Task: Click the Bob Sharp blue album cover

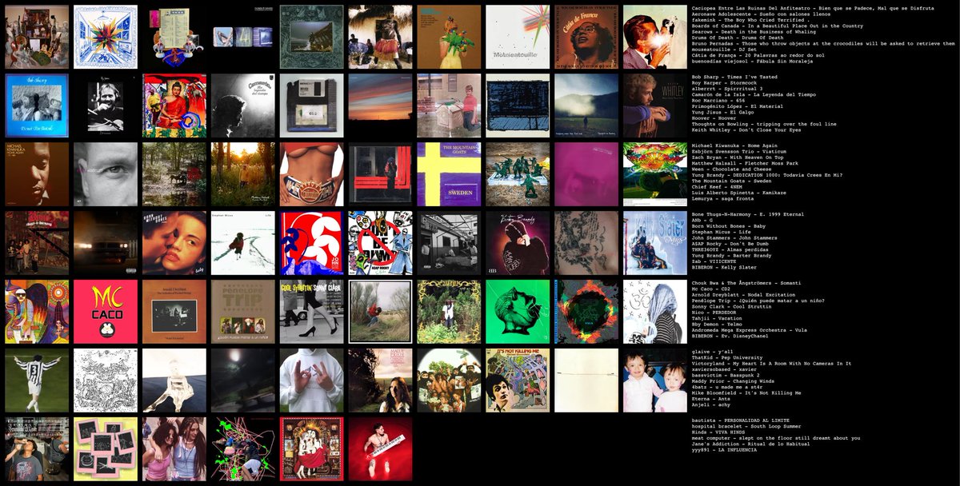Action: 37,106
